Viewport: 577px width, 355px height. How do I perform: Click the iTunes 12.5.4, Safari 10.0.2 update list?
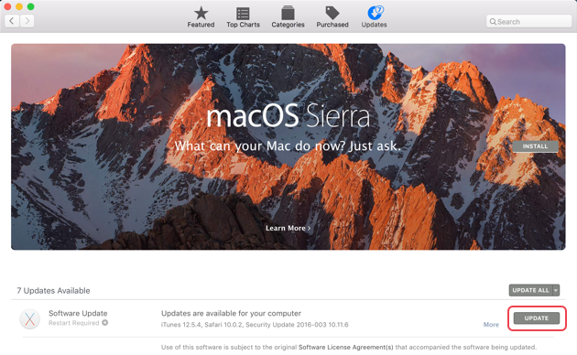tap(255, 325)
